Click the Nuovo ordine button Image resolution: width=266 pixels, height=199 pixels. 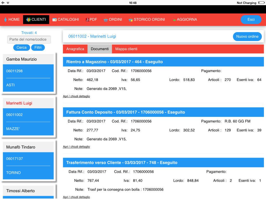tap(247, 36)
